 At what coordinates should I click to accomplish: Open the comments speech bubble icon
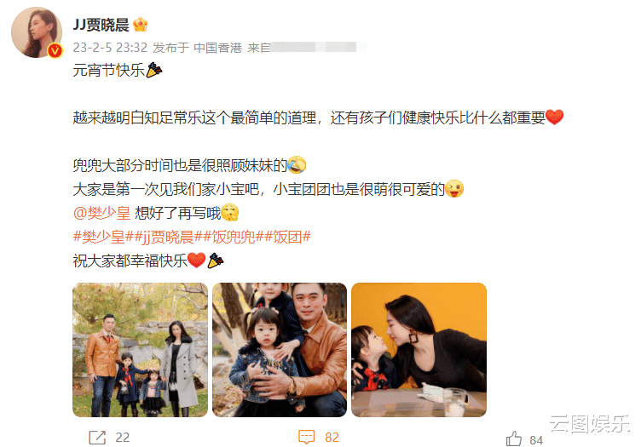coord(307,437)
